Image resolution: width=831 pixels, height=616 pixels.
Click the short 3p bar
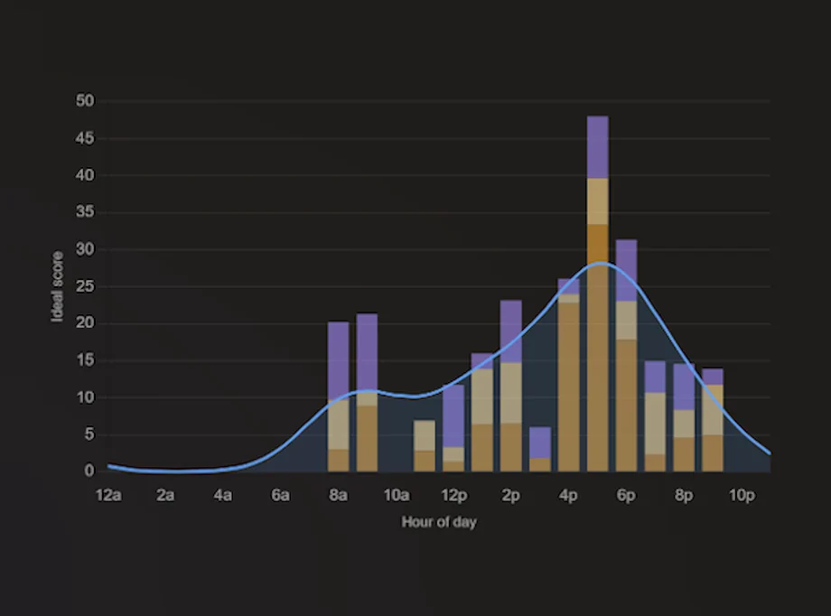pos(540,449)
